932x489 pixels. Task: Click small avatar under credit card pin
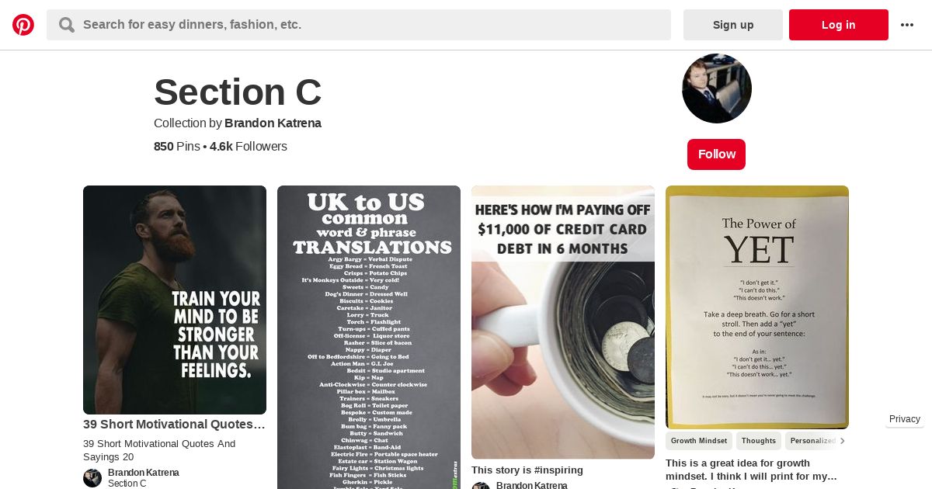point(481,486)
